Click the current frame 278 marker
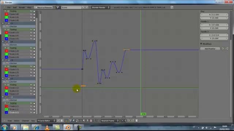This screenshot has height=131, width=234. tap(143, 114)
